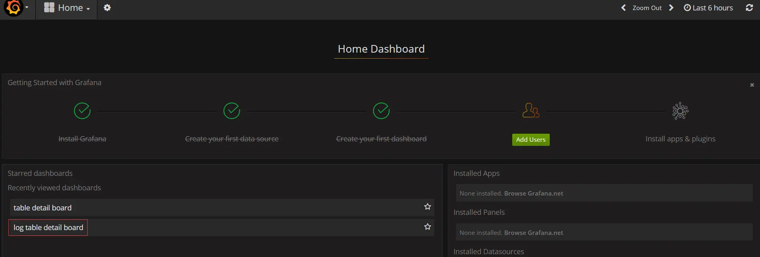Click Create your first data source step
The height and width of the screenshot is (257, 760).
pos(232,139)
